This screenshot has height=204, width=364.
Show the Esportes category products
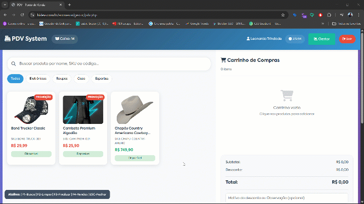point(102,79)
